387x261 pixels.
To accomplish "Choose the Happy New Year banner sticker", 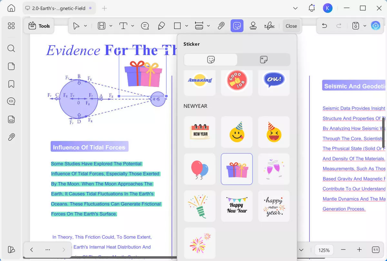I will pos(237,206).
